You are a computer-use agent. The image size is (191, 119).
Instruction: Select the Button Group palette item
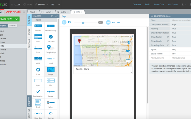(51, 28)
